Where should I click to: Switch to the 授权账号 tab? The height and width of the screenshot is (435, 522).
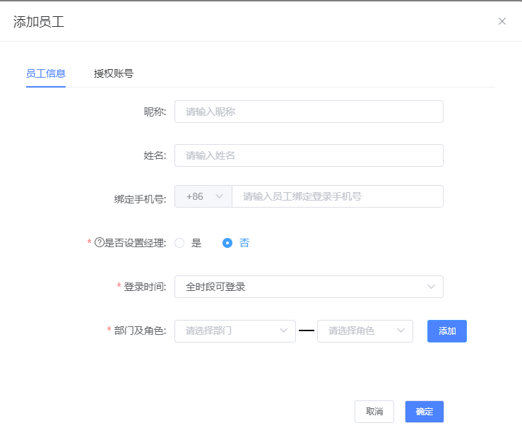point(114,73)
